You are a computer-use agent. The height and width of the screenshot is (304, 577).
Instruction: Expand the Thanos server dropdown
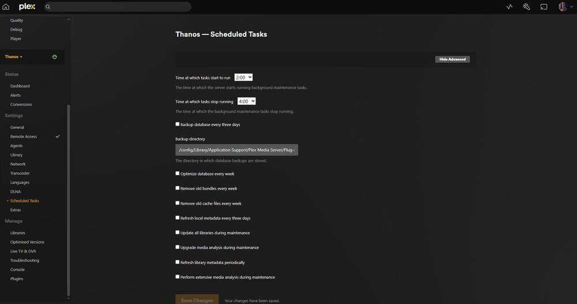point(14,57)
